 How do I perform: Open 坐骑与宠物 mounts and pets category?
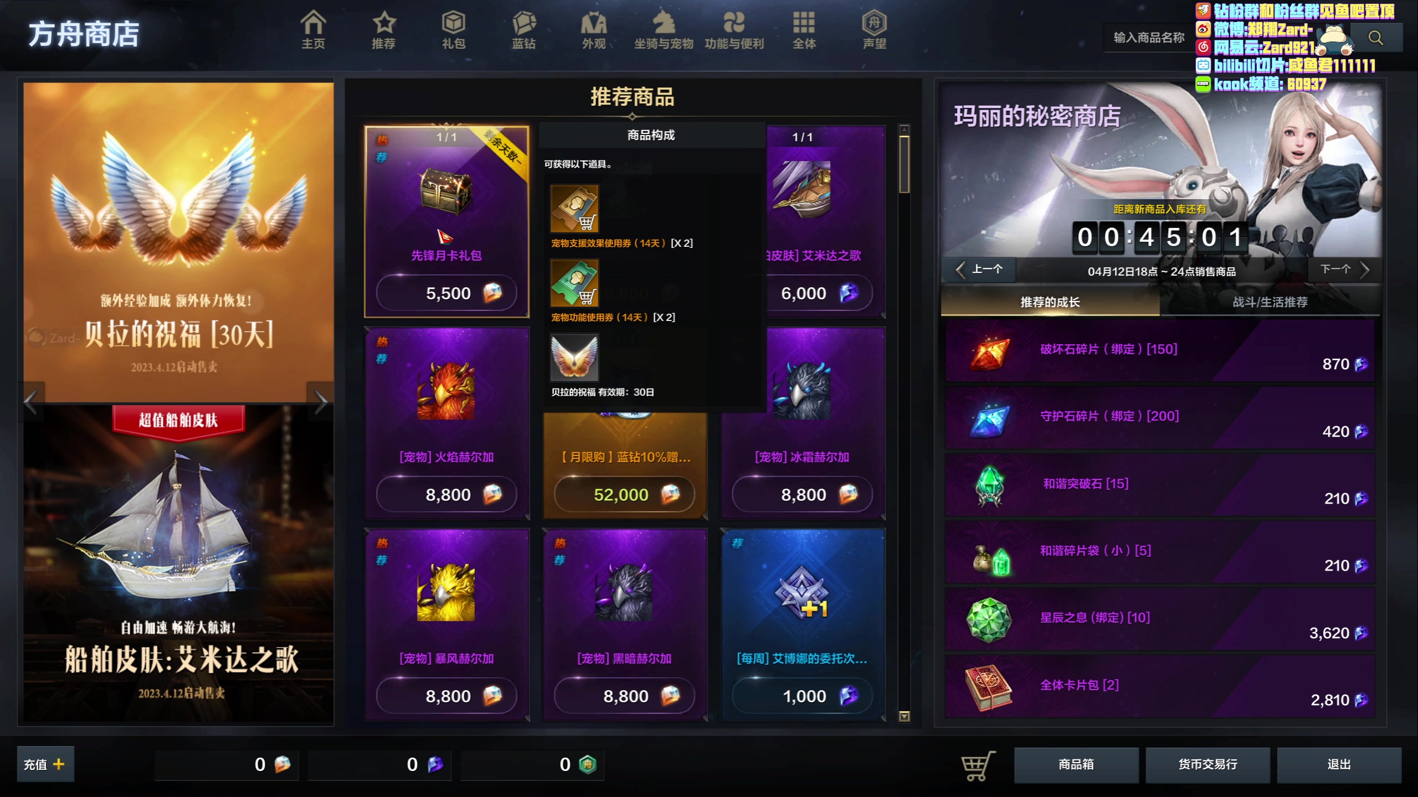664,29
